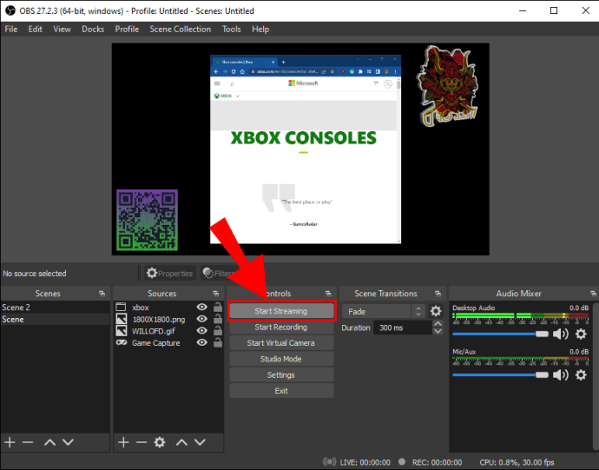
Task: Enable Studio Mode
Action: click(281, 359)
